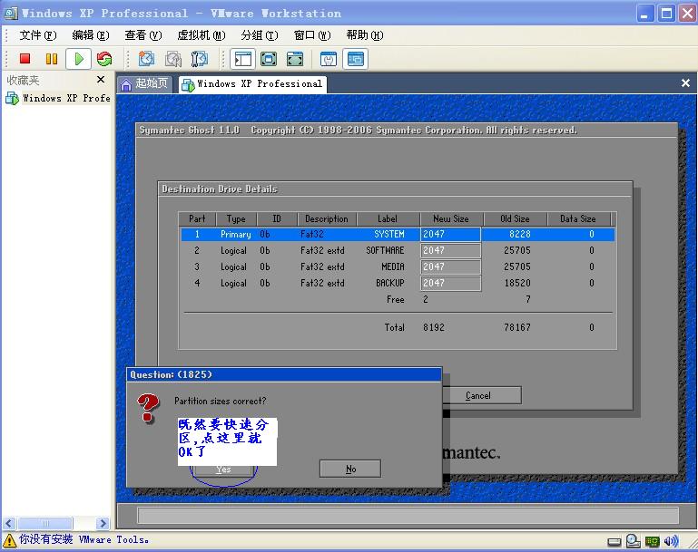Click the Type column header
The height and width of the screenshot is (552, 698).
(236, 218)
